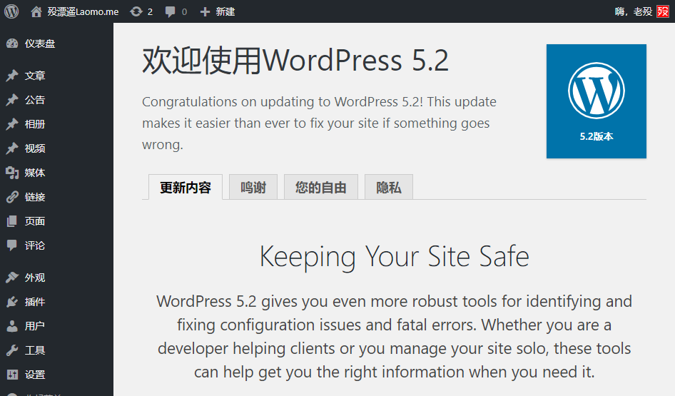
Task: Open the home icon for Laomo.me
Action: [36, 11]
